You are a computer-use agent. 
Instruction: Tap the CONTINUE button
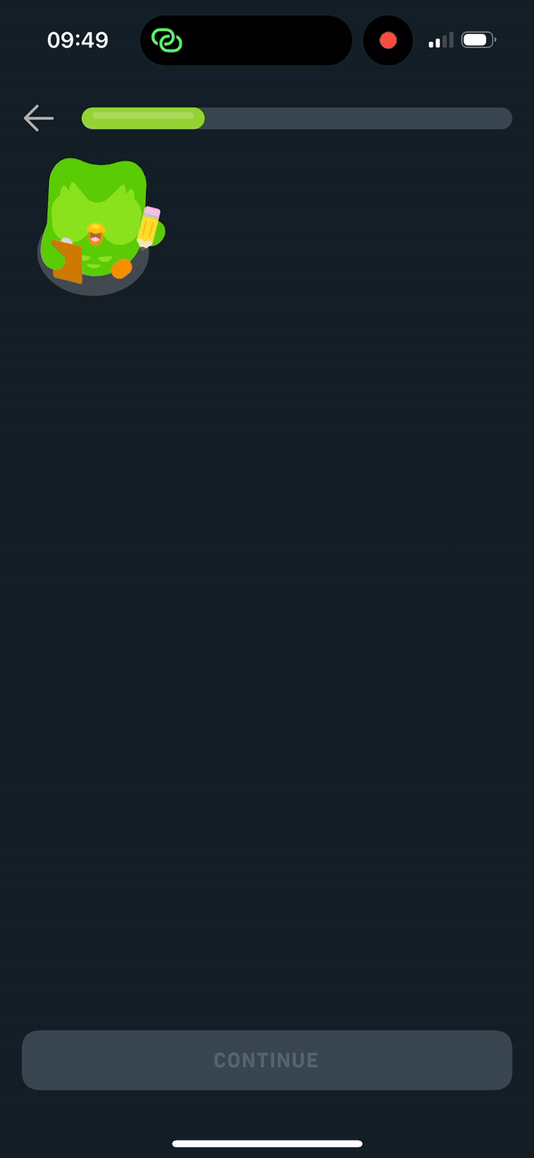click(267, 1060)
